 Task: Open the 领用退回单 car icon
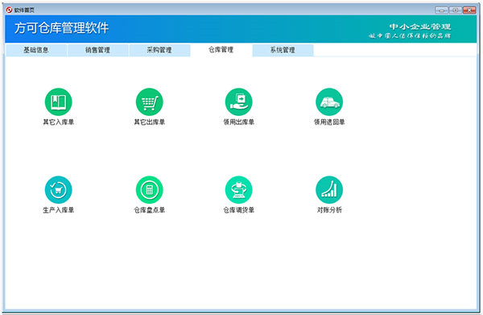(x=329, y=102)
